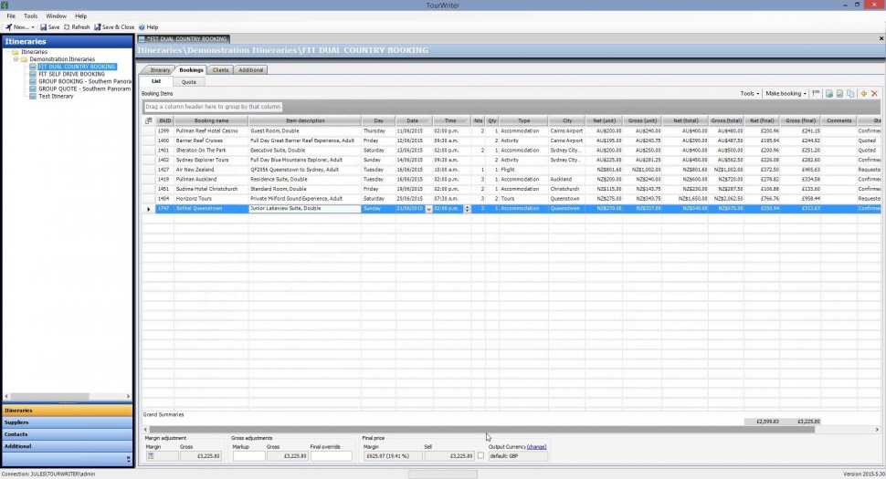Screen dimensions: 886x479
Task: Switch to the Clients tab
Action: (x=220, y=70)
